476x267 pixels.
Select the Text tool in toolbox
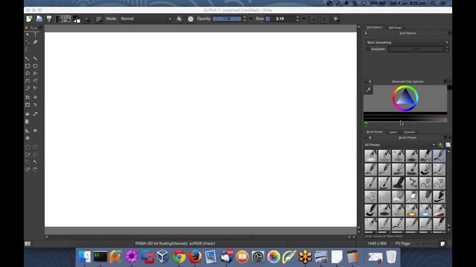point(35,34)
